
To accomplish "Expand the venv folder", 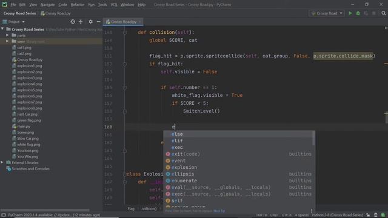I will (7, 41).
